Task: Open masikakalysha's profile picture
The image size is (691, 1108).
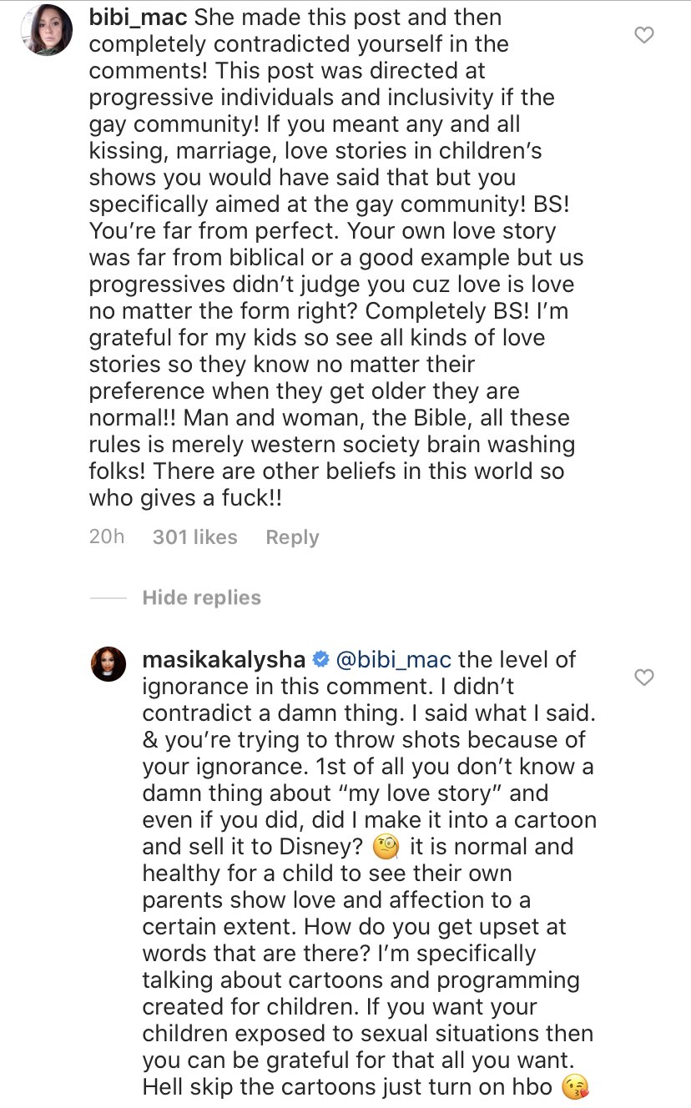Action: 108,662
